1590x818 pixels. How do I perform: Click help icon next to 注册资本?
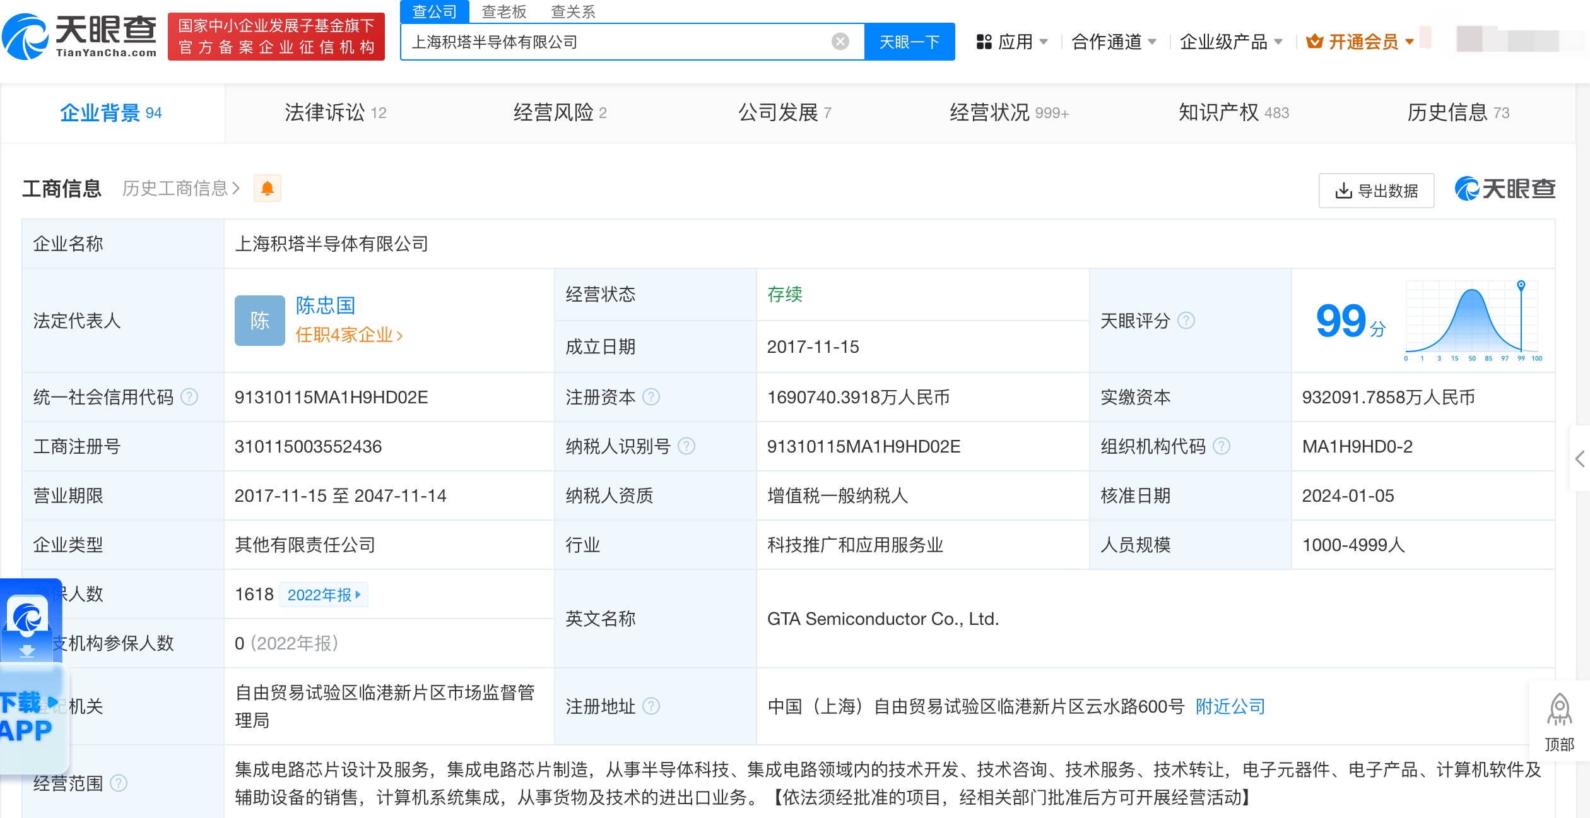coord(651,397)
